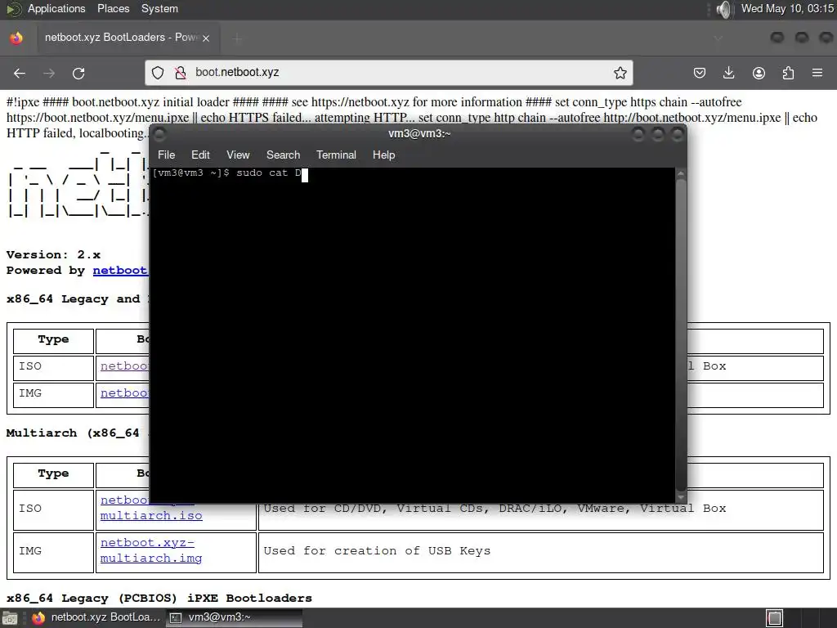Open netboot ISO link in first table

pos(125,366)
